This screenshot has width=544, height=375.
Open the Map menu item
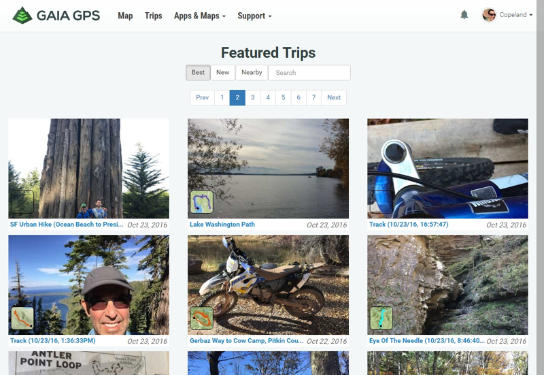125,16
